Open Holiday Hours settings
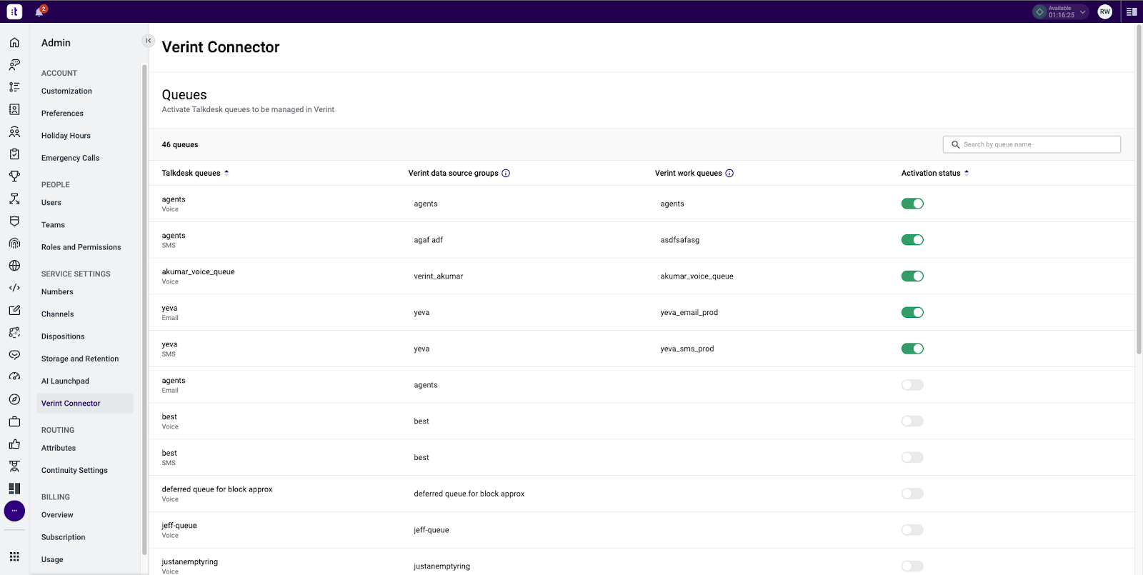Screen dimensions: 1143x575 (x=66, y=136)
